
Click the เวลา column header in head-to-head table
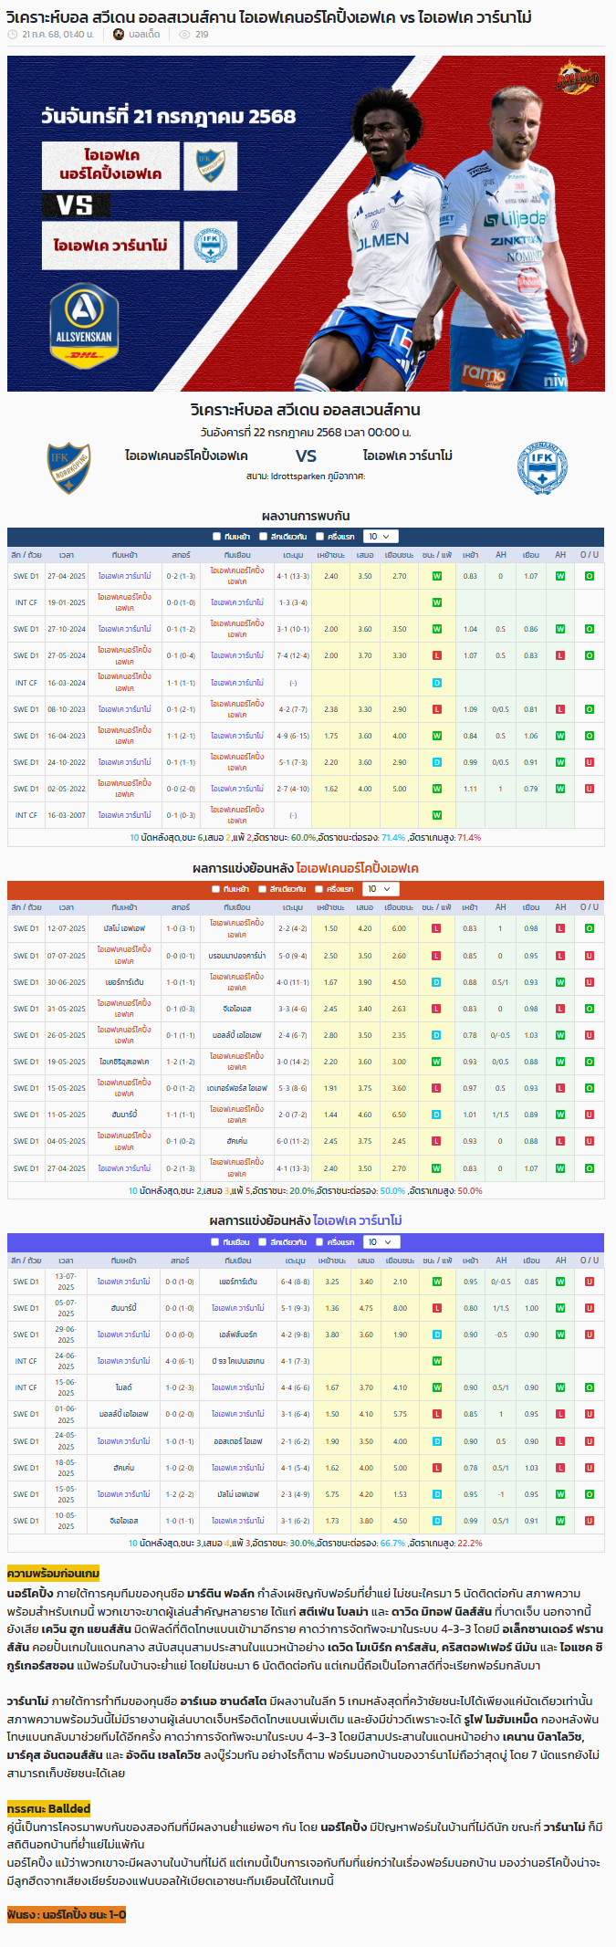[67, 555]
